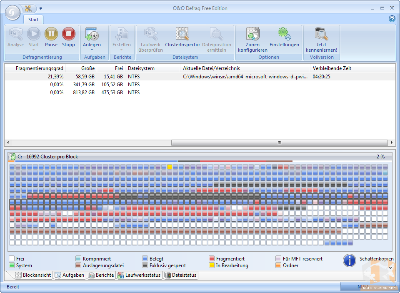The image size is (400, 293).
Task: Select the drive row with 21,39% fragmentation
Action: point(200,77)
